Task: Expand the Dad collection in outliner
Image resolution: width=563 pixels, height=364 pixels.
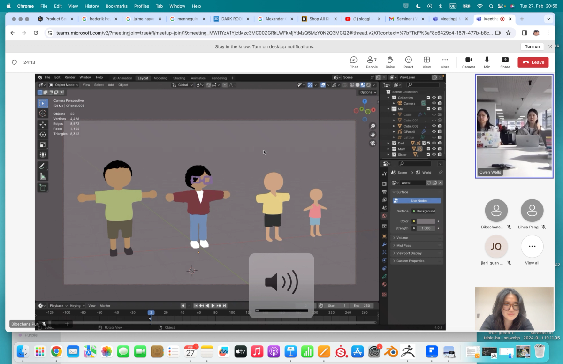Action: [x=388, y=144]
